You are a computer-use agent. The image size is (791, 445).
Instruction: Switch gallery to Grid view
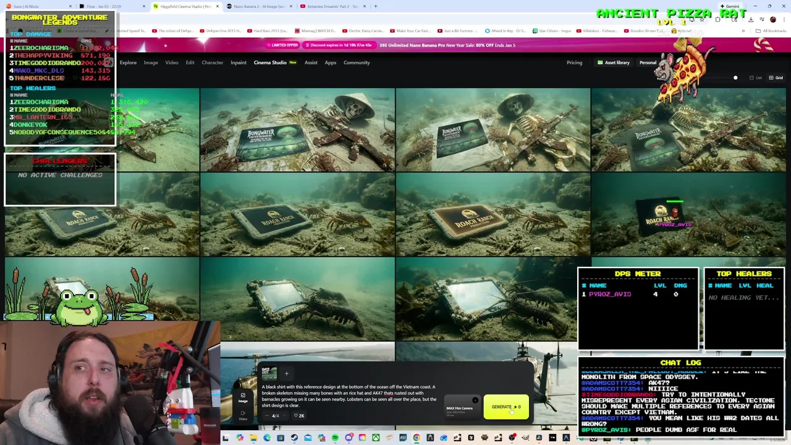pos(776,78)
